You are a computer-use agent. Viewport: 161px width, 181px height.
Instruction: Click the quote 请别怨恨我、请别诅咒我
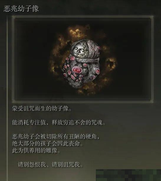50,164
